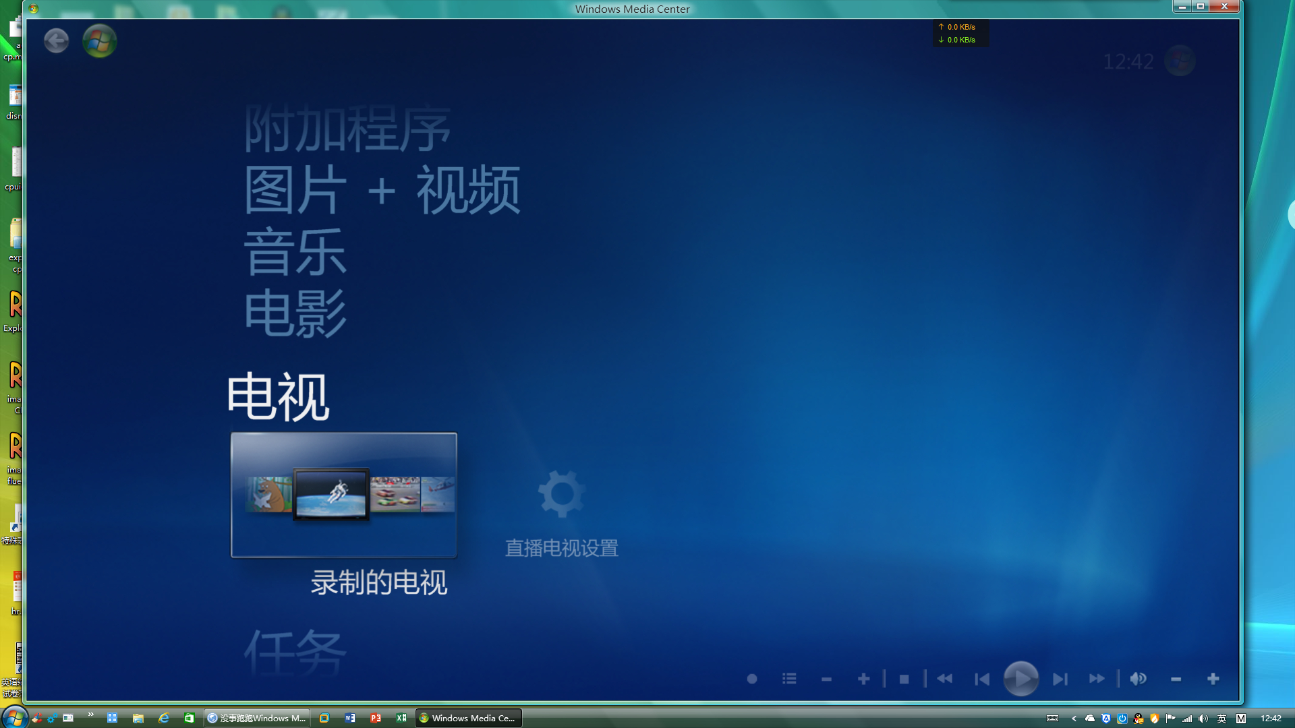
Task: Select the 电视 heading
Action: point(278,396)
